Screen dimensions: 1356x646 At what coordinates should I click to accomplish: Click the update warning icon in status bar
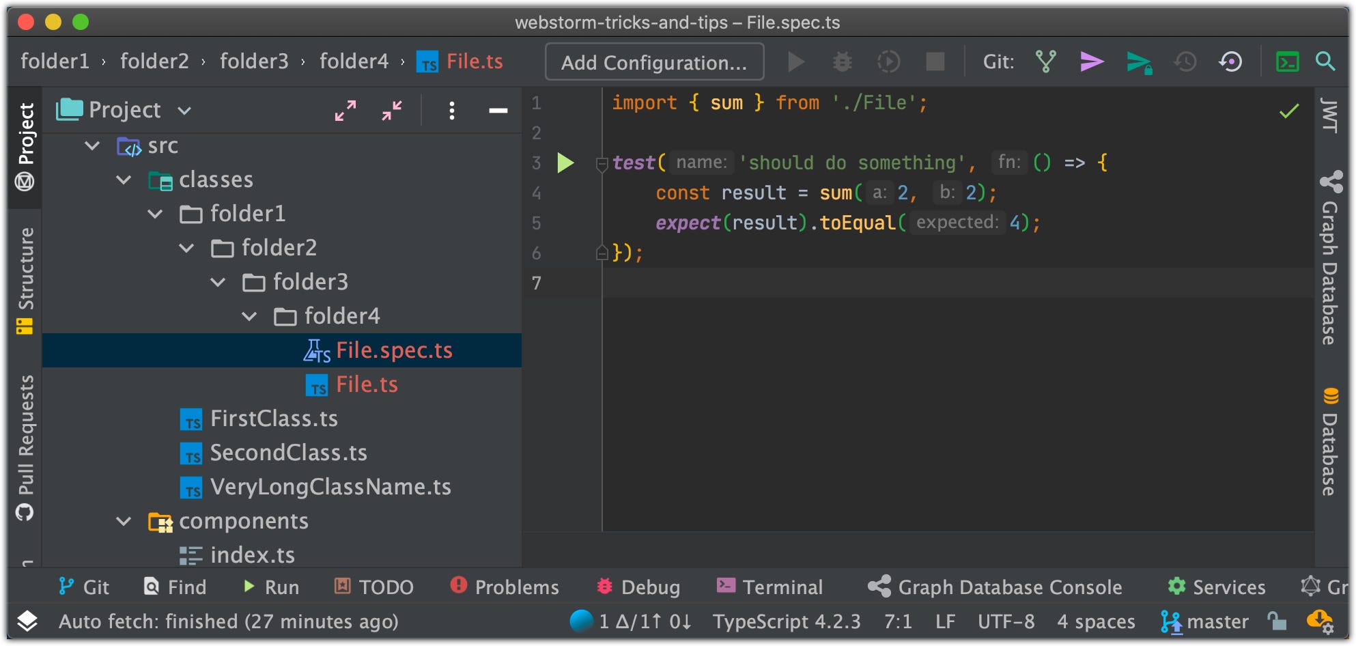point(1320,622)
